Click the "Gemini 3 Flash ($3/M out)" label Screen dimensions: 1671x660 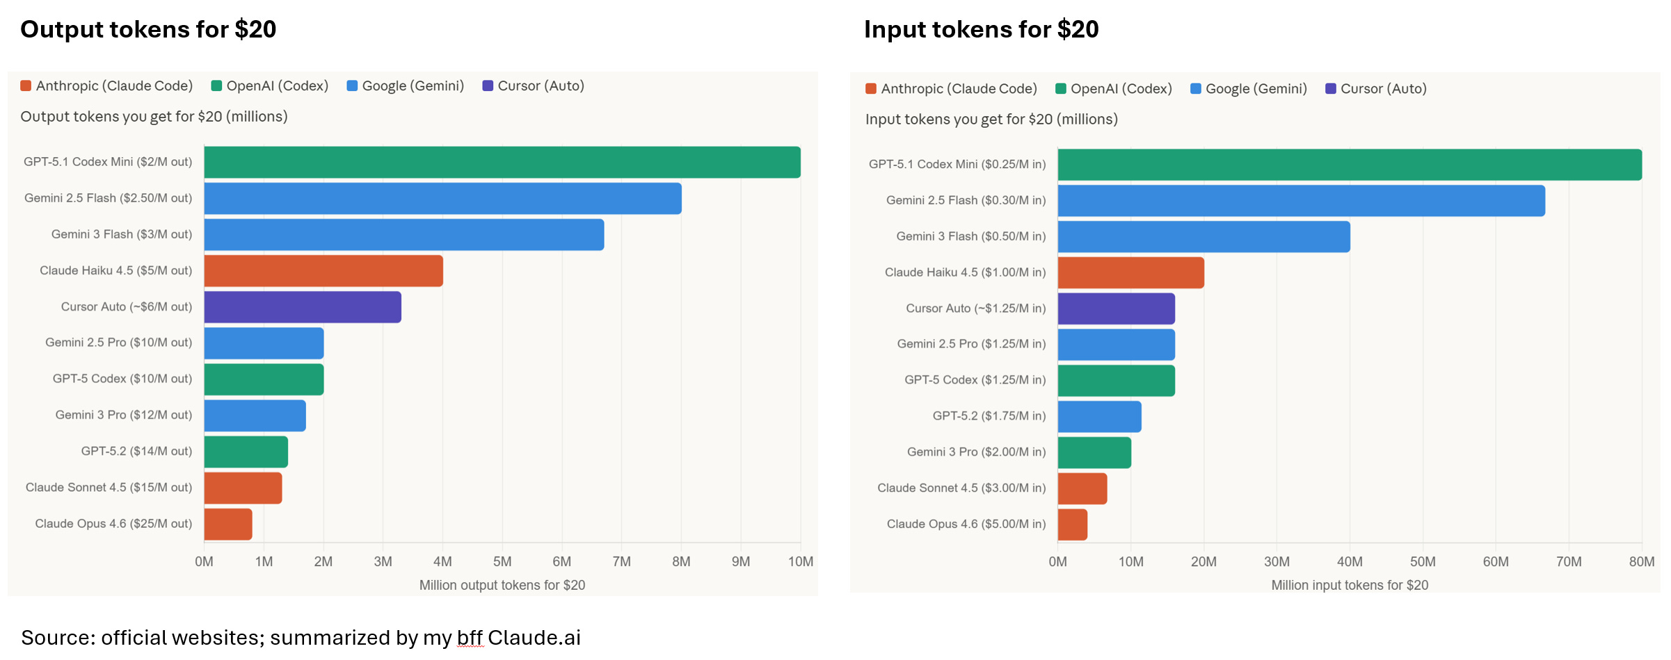[x=122, y=235]
